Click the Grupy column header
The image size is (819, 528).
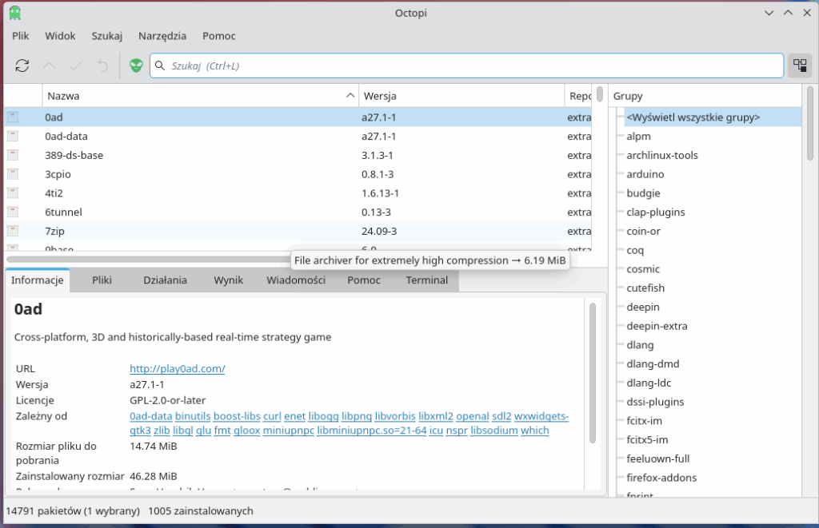pos(705,96)
